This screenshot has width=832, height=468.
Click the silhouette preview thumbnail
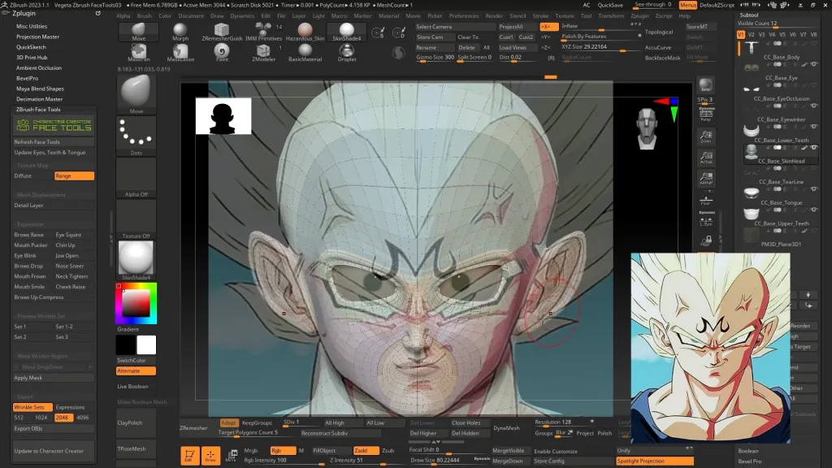pyautogui.click(x=223, y=116)
